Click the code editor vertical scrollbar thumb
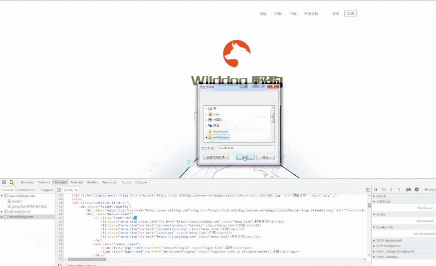The height and width of the screenshot is (266, 436). point(369,205)
